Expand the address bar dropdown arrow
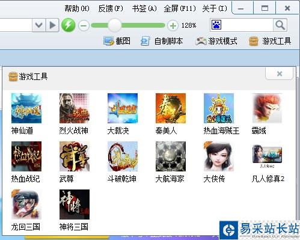The image size is (300, 240). click(x=39, y=25)
